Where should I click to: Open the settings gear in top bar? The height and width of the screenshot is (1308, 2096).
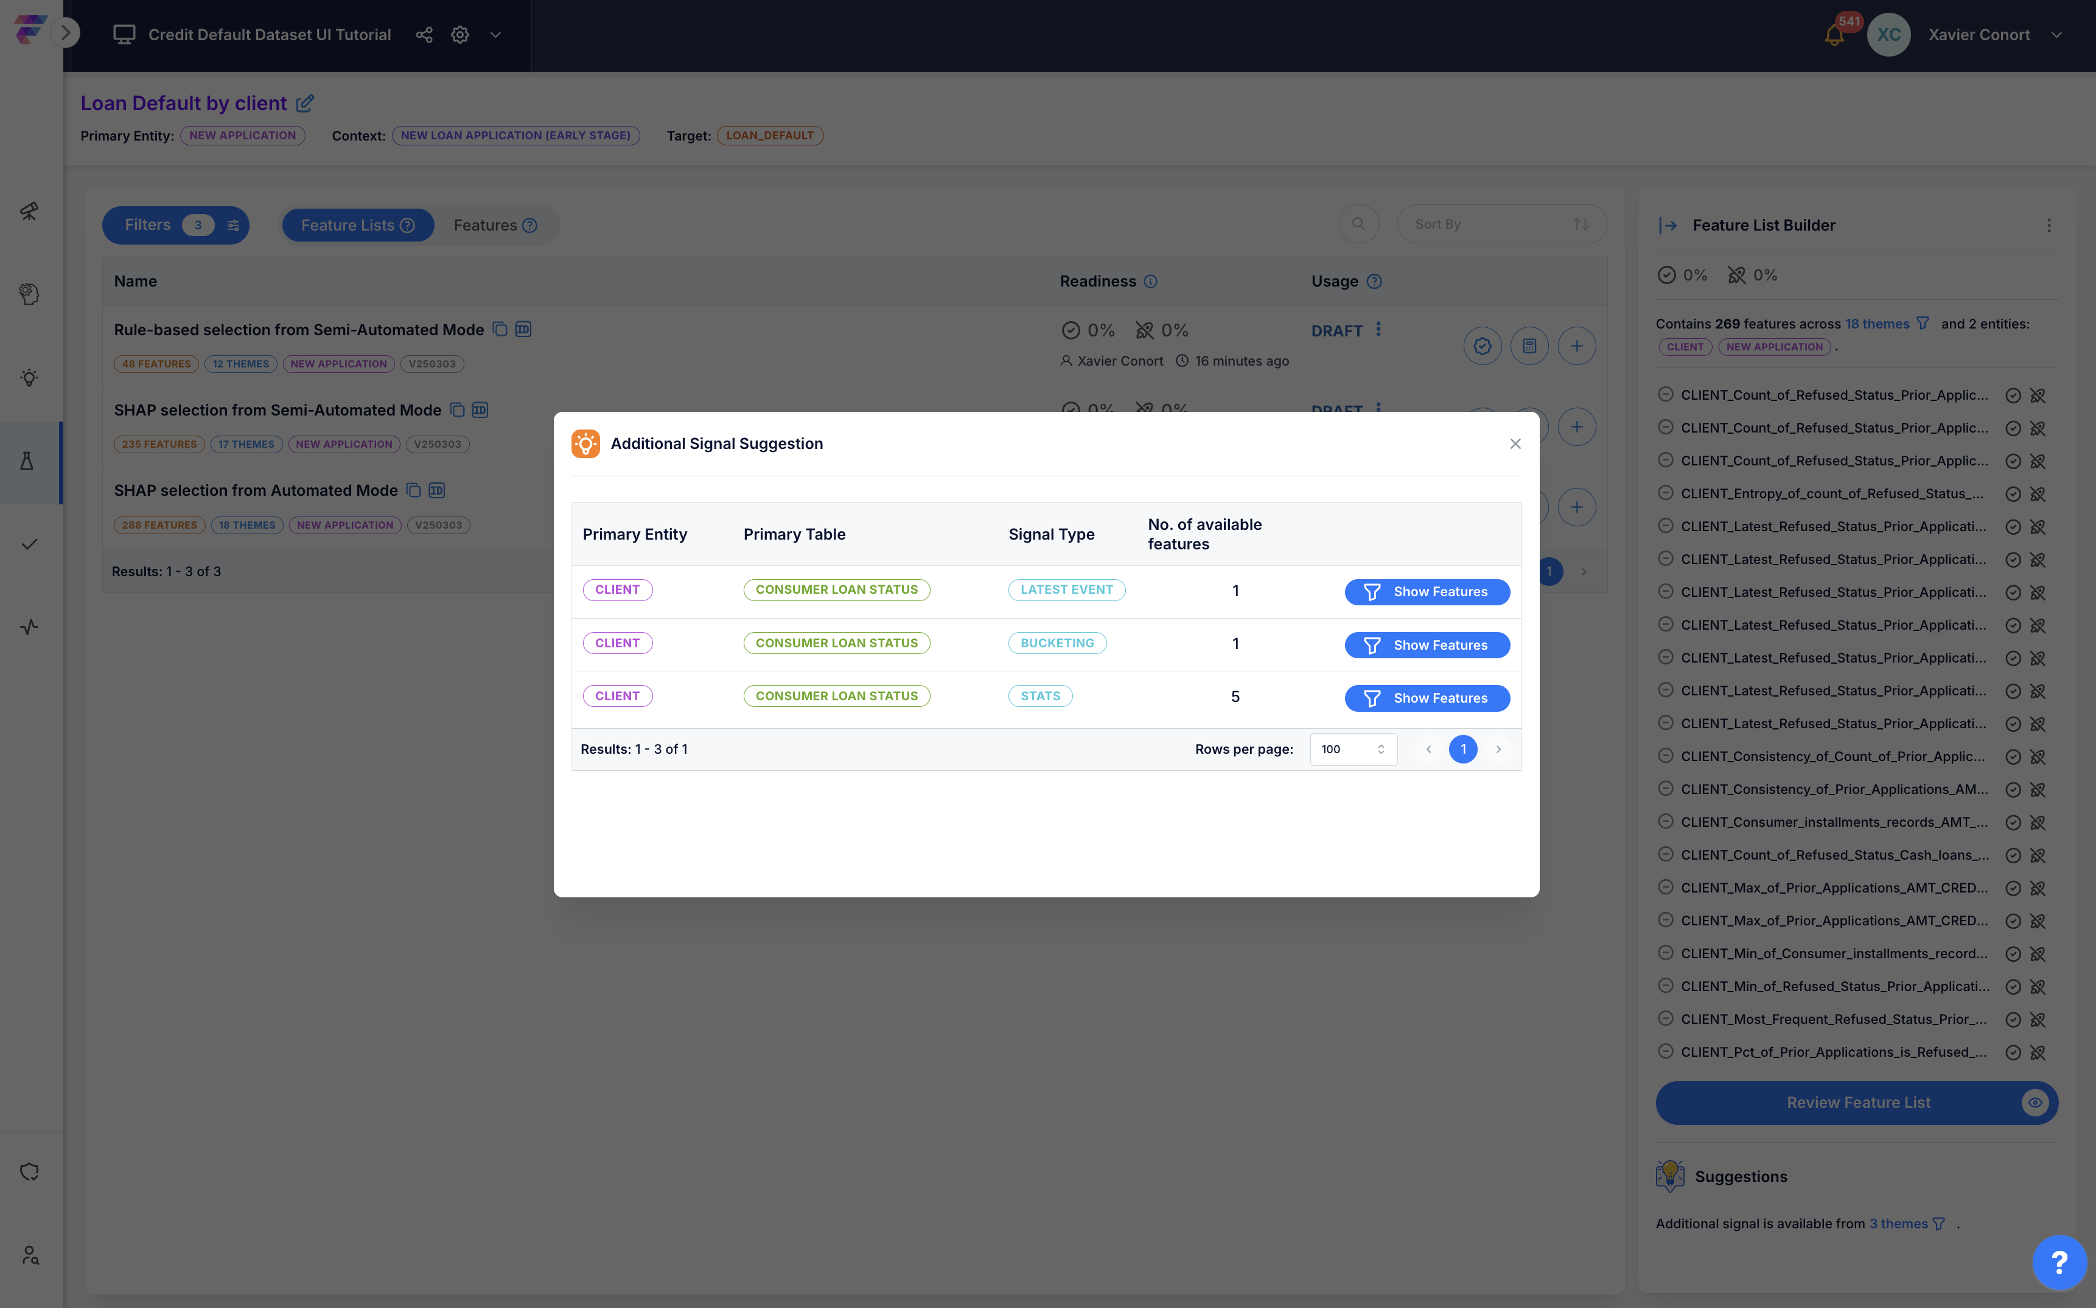point(460,35)
